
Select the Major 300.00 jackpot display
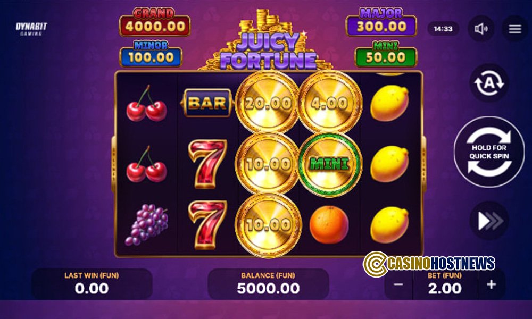point(381,22)
